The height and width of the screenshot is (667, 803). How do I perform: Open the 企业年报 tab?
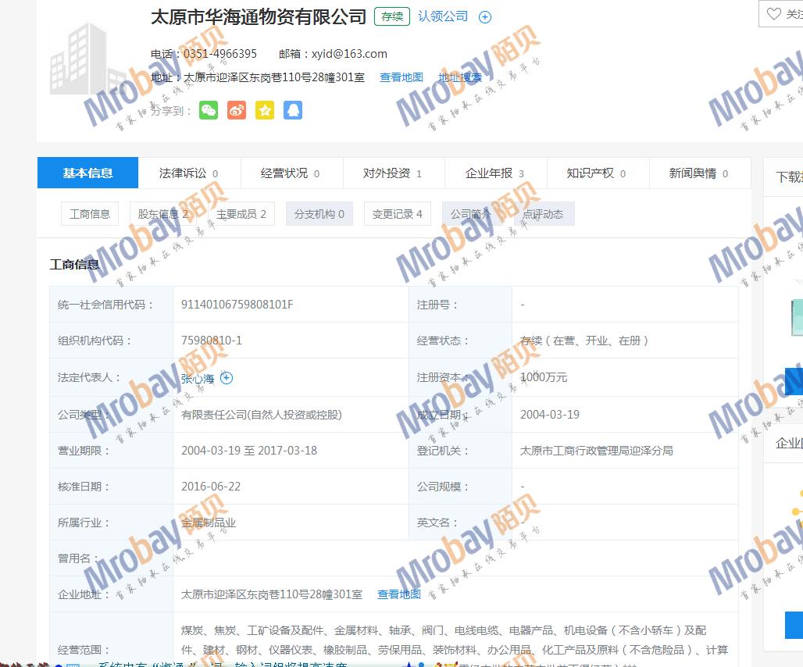(x=494, y=173)
